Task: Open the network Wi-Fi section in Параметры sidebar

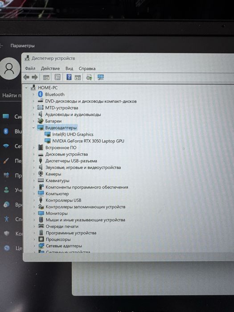Action: tap(6, 146)
